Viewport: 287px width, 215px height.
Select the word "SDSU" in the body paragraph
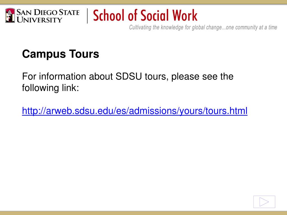click(129, 76)
